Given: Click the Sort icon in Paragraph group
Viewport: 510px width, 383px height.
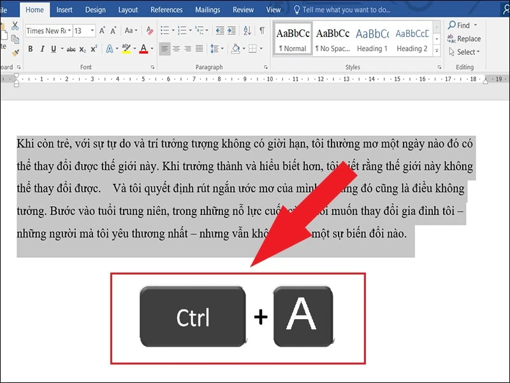Looking at the screenshot, I should point(247,31).
